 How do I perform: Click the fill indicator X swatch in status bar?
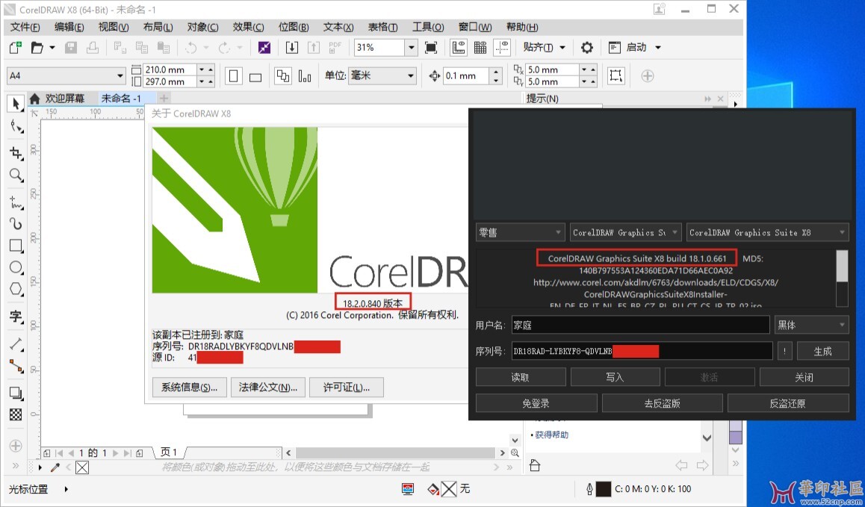449,489
